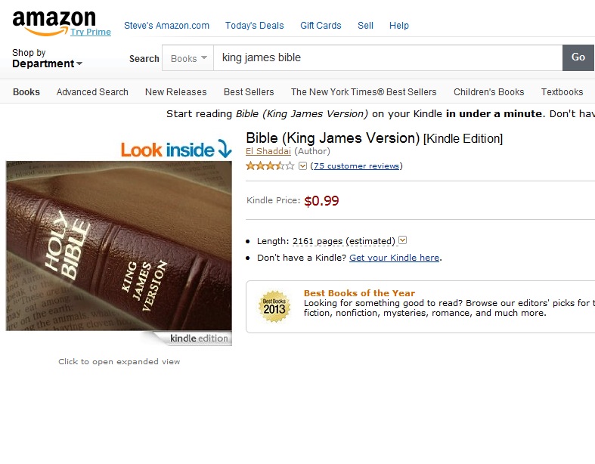The image size is (595, 464).
Task: Open the Holy Bible cover image
Action: point(119,246)
